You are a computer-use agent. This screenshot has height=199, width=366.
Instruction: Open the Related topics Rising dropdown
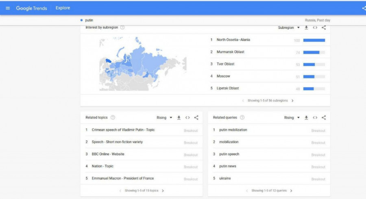pos(164,118)
